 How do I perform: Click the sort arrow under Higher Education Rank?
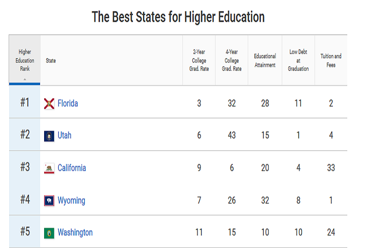point(25,79)
